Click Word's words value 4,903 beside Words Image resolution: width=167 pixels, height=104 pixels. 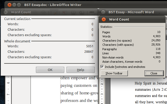point(157,36)
